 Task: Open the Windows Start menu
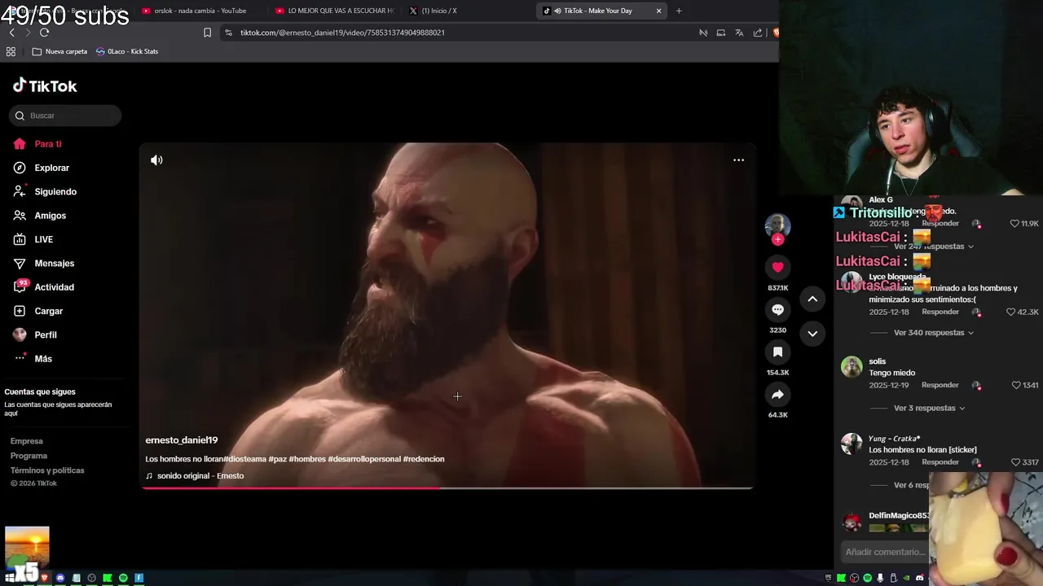(10, 579)
